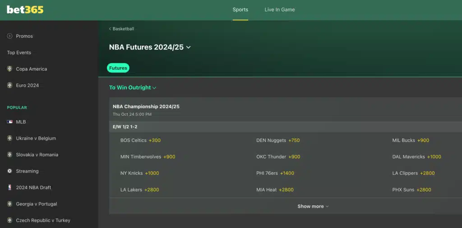Select the Ukraine v Belgium ball icon

tap(10, 138)
